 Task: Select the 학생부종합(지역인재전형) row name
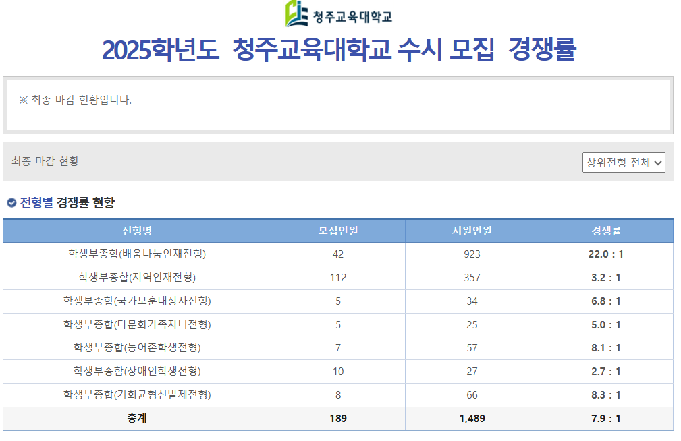click(137, 277)
